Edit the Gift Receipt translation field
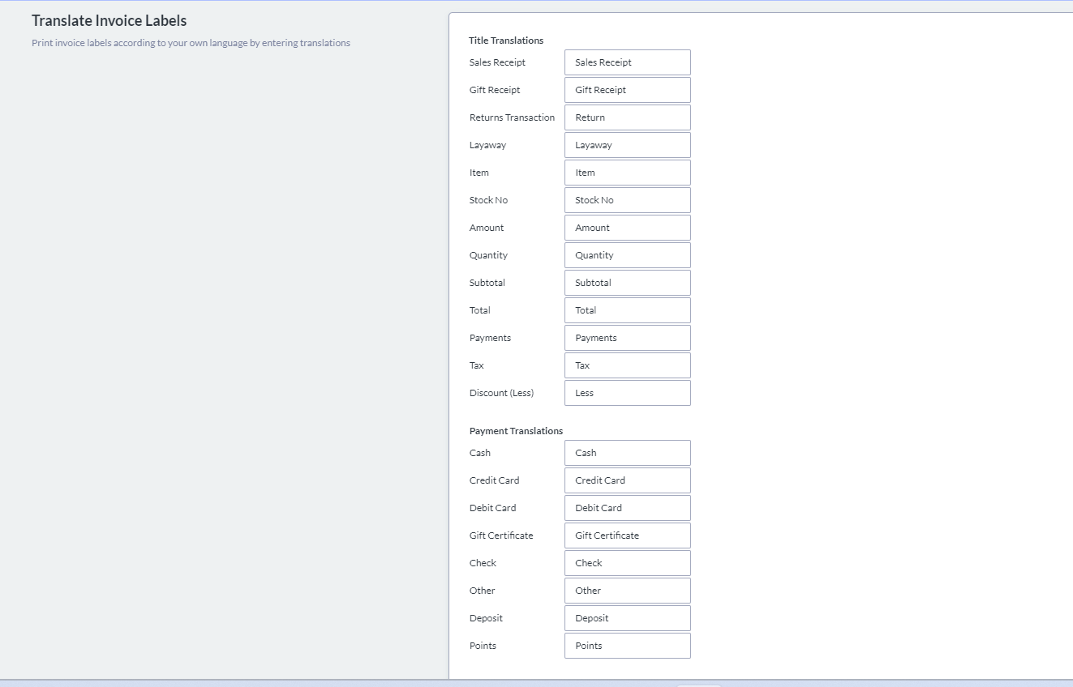 (x=627, y=90)
